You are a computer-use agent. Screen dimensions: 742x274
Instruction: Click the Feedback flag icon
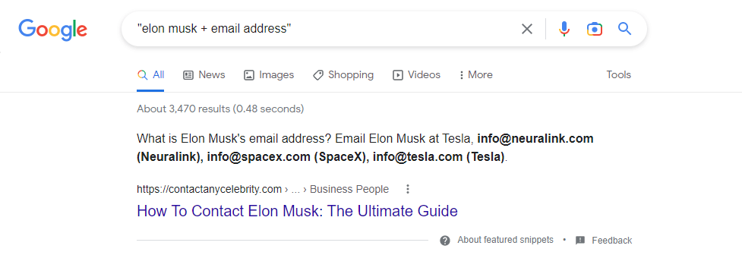[x=580, y=241]
